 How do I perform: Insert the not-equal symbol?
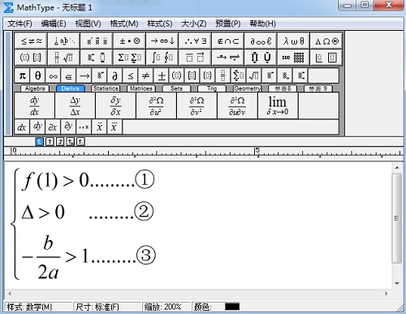click(146, 75)
